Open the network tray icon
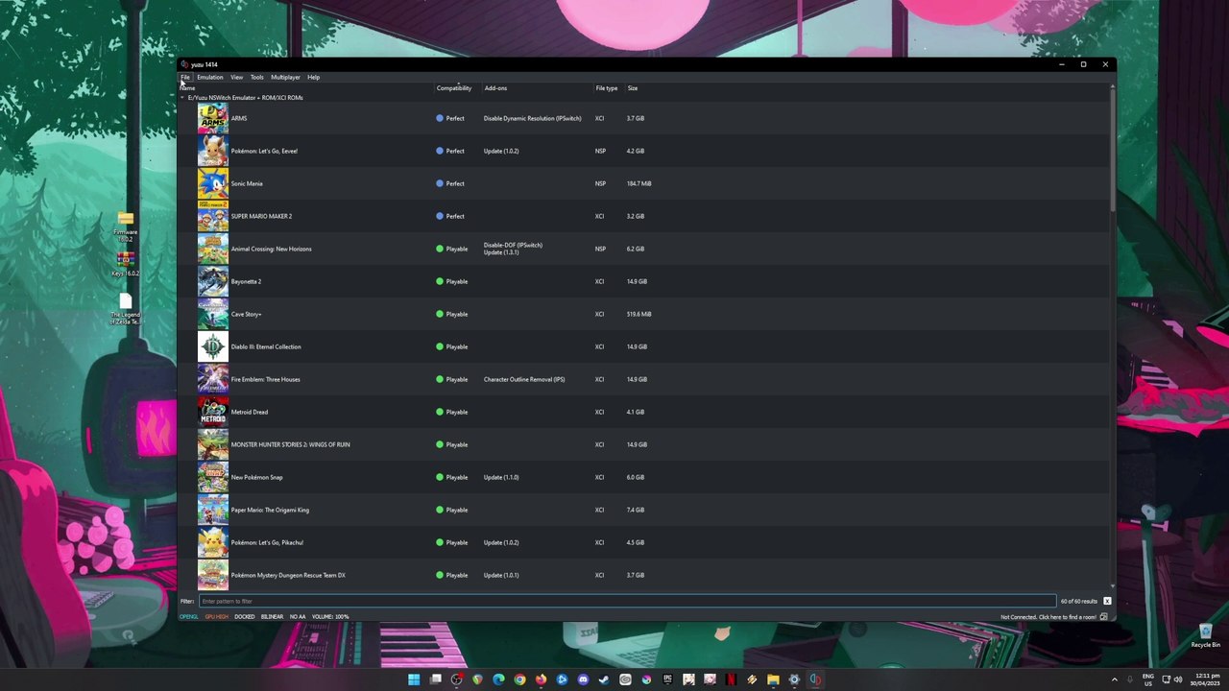The height and width of the screenshot is (691, 1229). tap(1166, 679)
